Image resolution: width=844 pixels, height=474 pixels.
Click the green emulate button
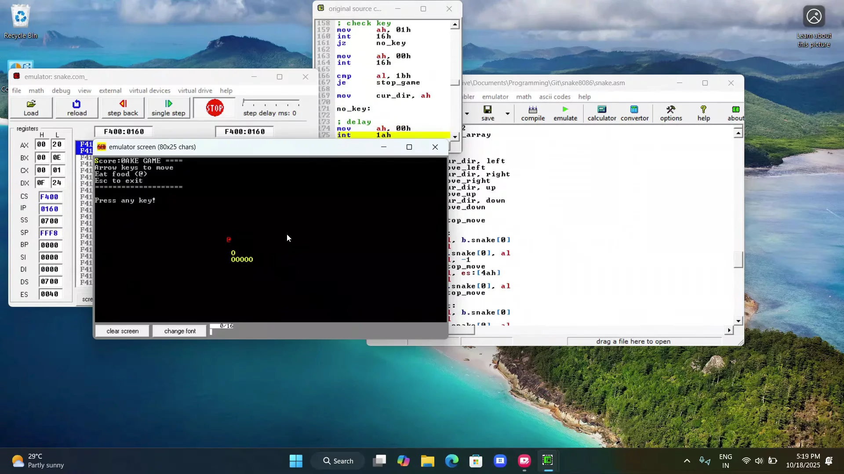(x=565, y=113)
